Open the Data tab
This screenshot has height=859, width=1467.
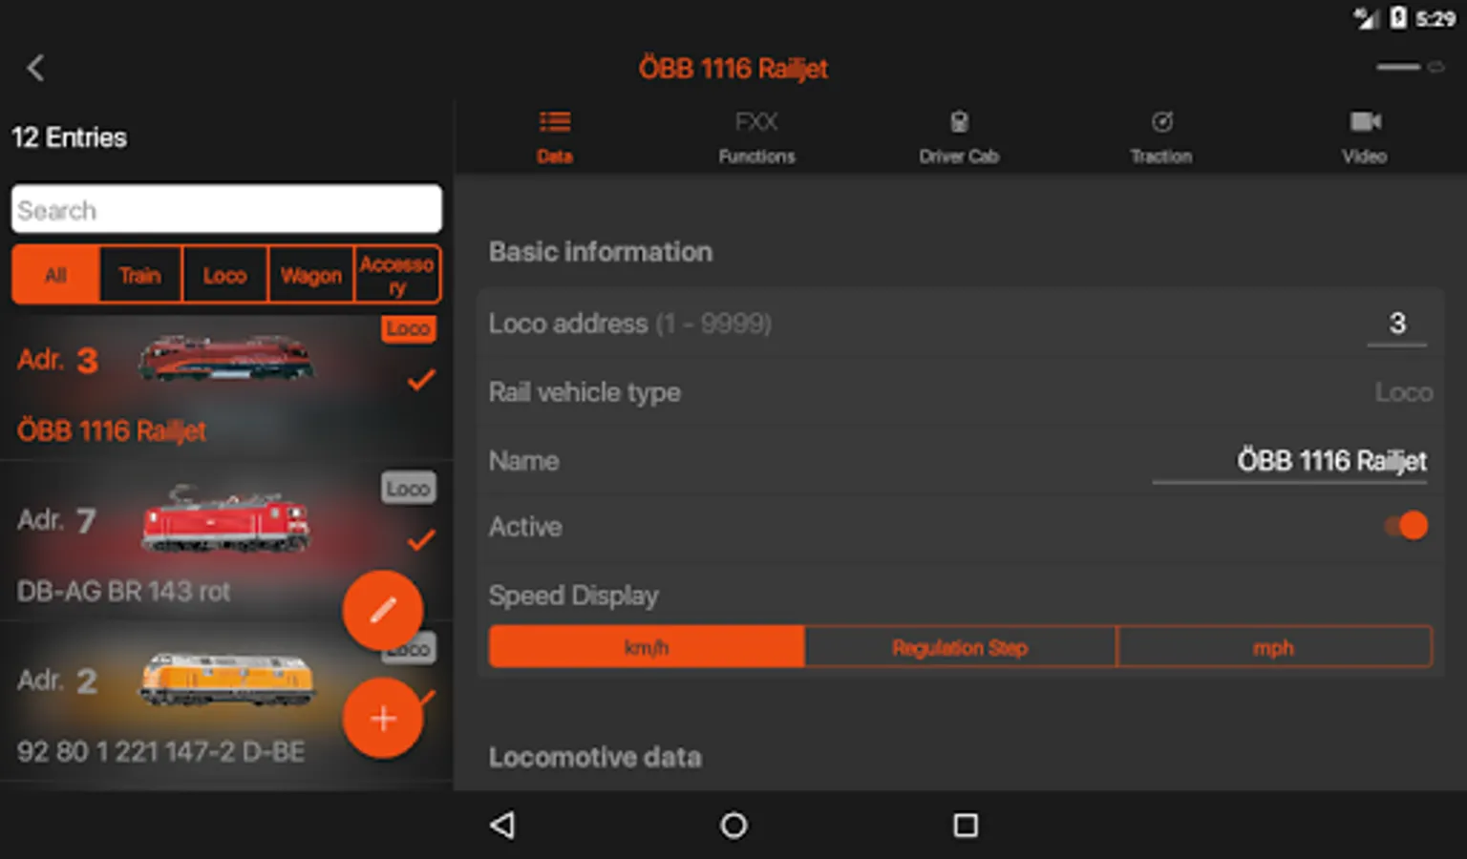click(x=555, y=137)
